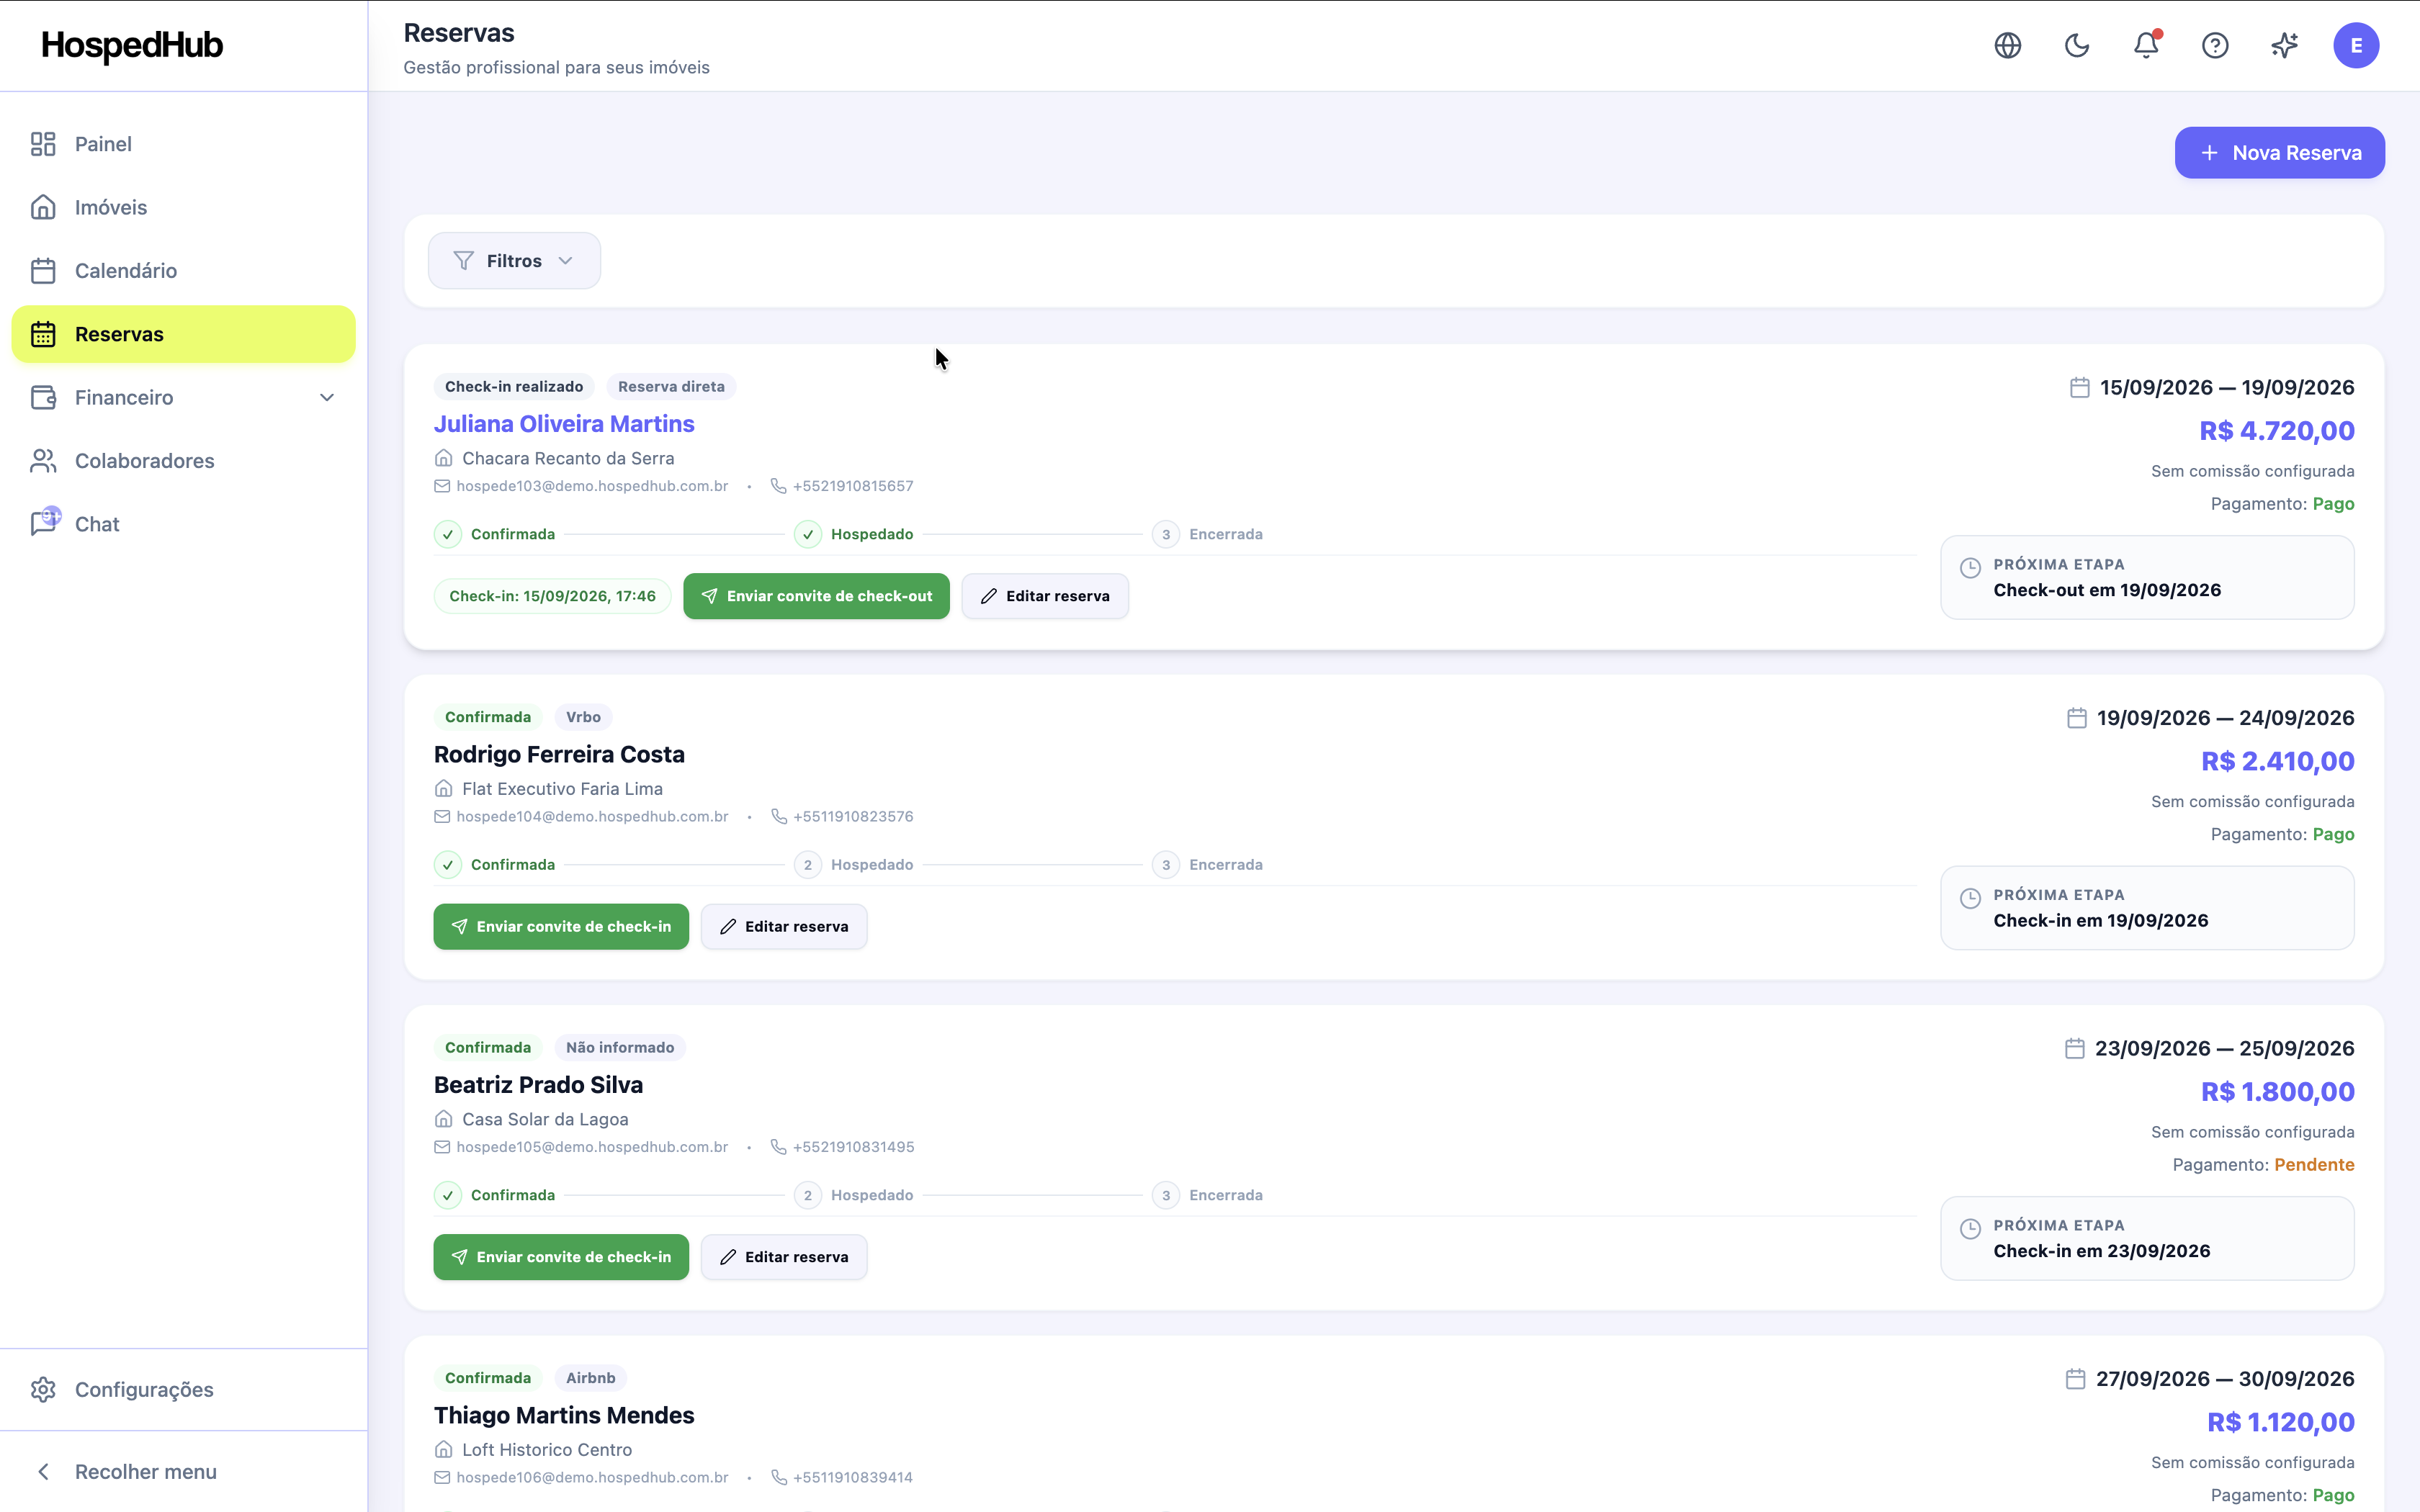Click Rodrigo's email hospede104 address
Image resolution: width=2420 pixels, height=1512 pixels.
(592, 817)
